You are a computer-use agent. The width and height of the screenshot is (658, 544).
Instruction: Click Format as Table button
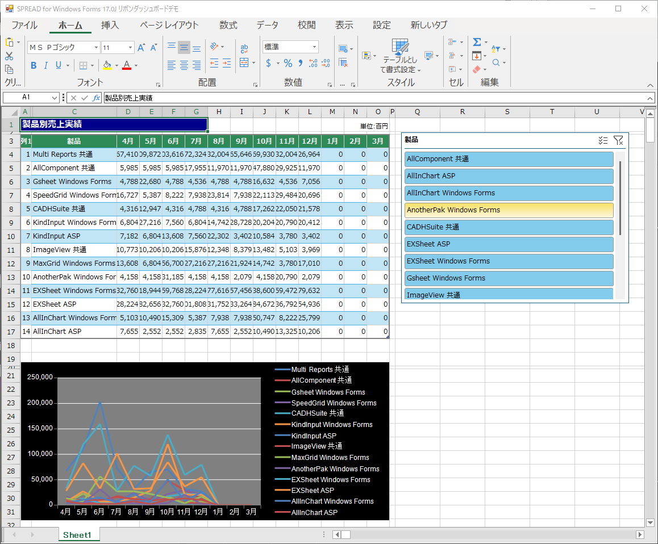(400, 56)
